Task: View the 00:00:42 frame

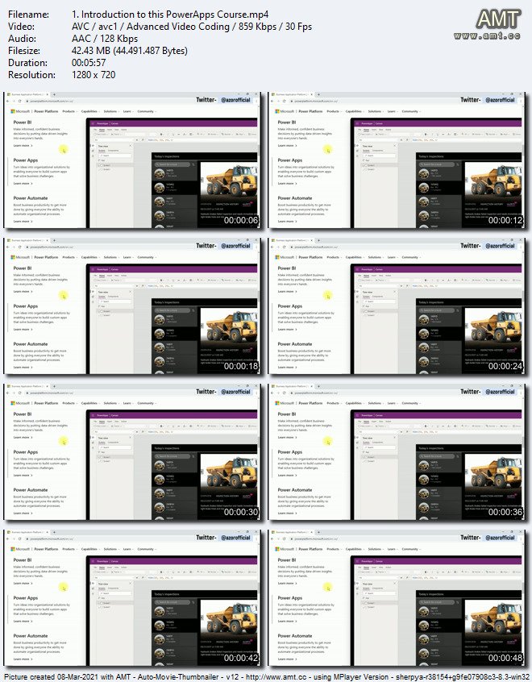Action: 132,597
